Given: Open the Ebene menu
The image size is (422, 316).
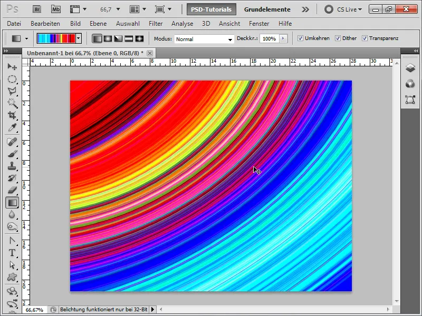Looking at the screenshot, I should (98, 24).
